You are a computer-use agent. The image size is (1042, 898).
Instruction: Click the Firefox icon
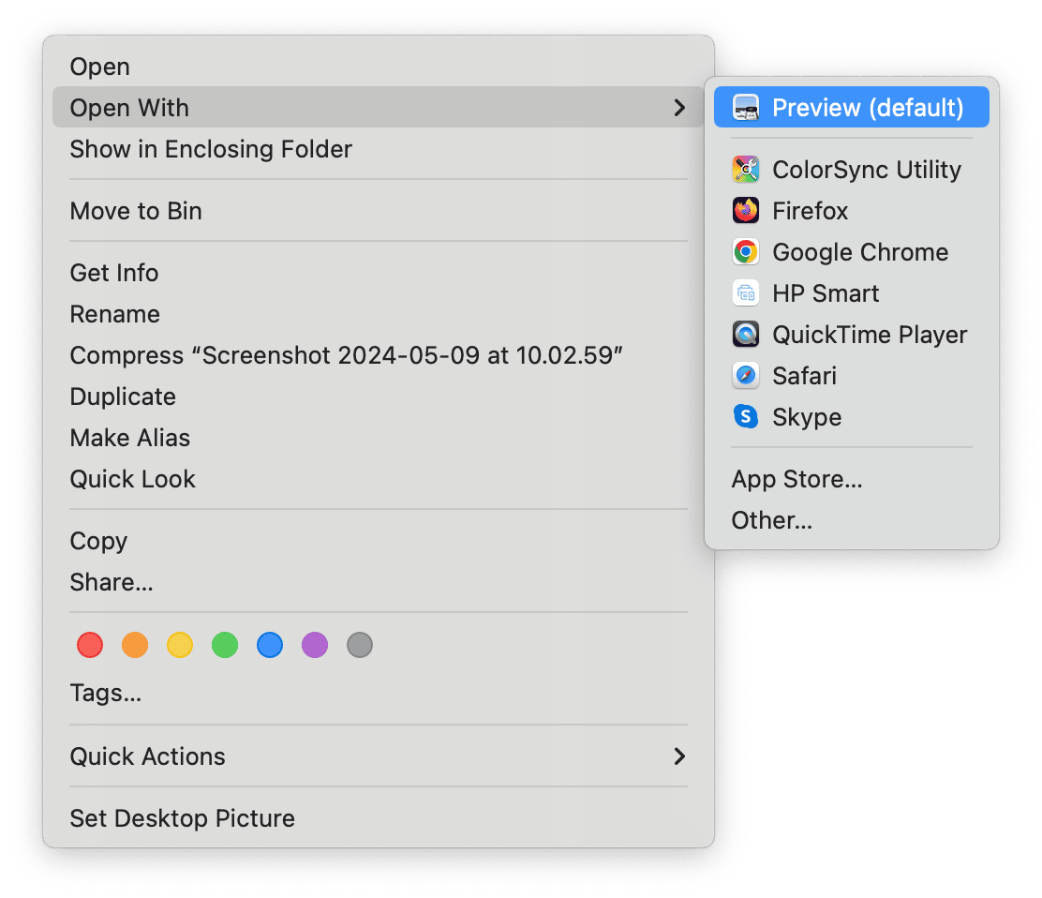[x=746, y=211]
